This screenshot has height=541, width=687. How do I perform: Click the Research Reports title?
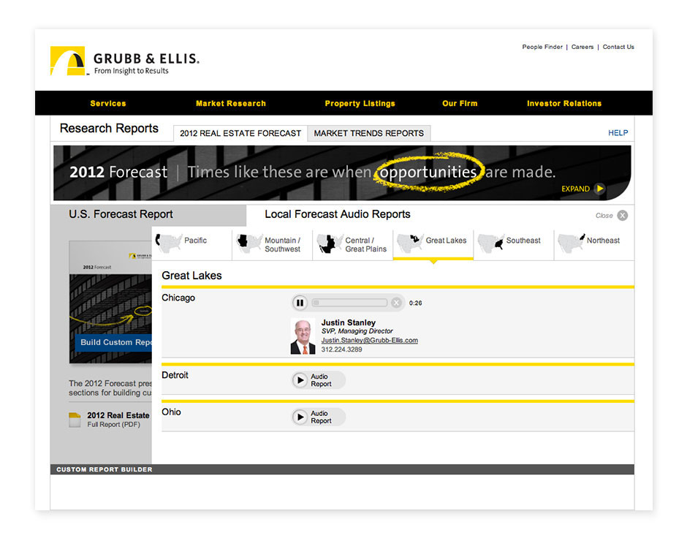109,128
